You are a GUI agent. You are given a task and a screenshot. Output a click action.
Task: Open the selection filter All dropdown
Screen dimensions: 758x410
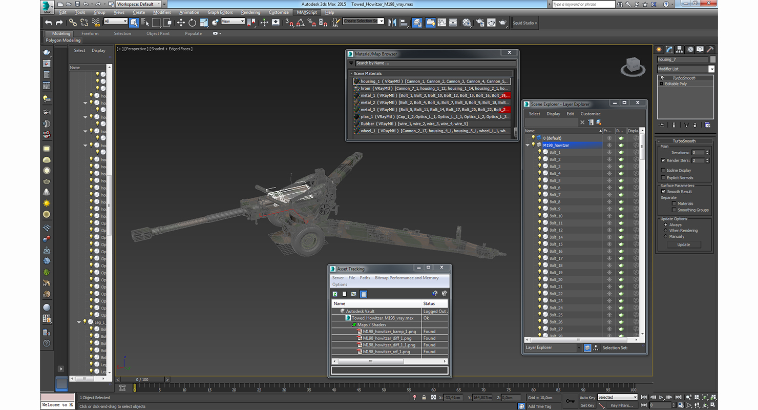pyautogui.click(x=115, y=22)
